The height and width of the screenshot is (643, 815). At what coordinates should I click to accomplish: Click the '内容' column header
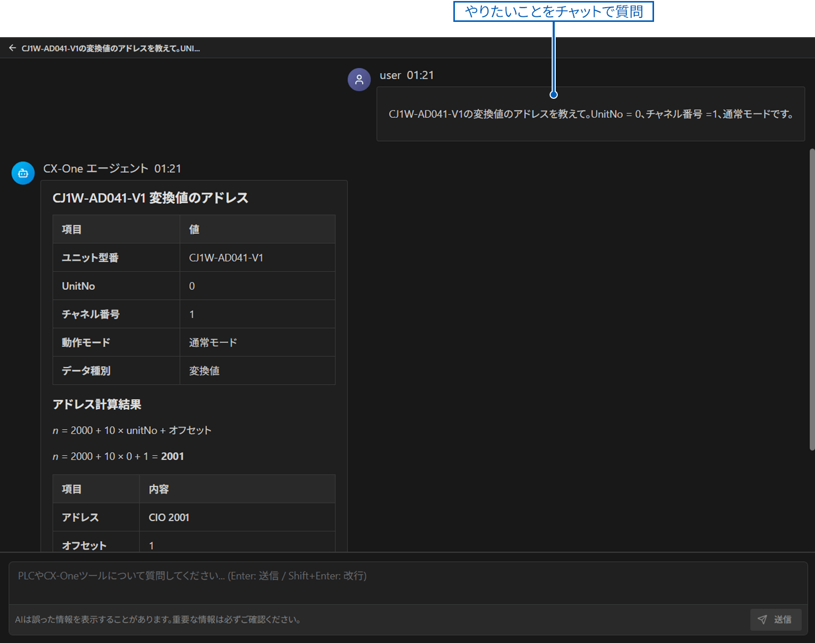(237, 489)
